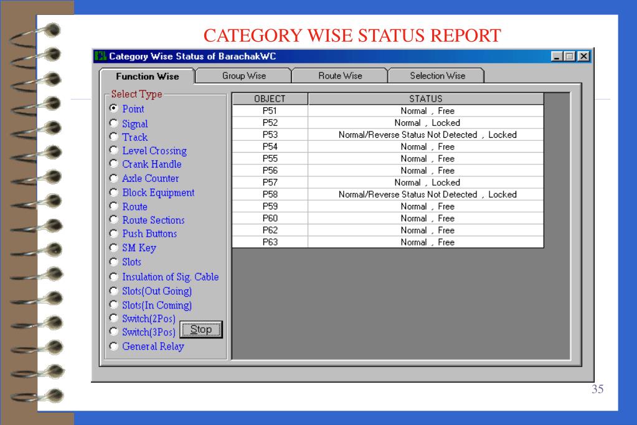Pick Insulation of Sig. Cable option
The height and width of the screenshot is (425, 637).
point(114,277)
